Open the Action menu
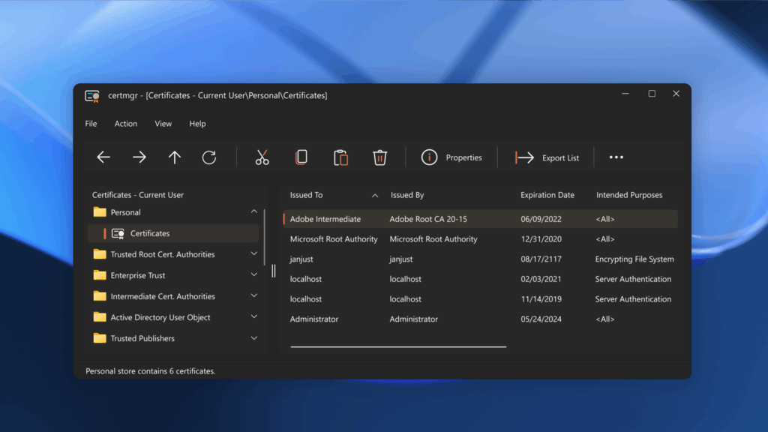 tap(125, 123)
